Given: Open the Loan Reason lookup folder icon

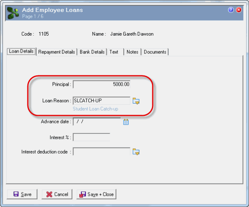Looking at the screenshot, I should click(136, 101).
